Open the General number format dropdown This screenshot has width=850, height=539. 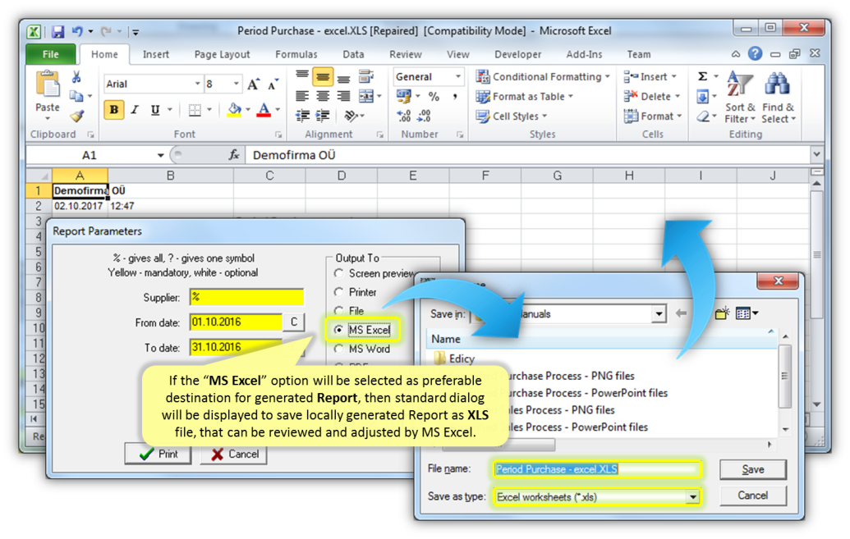[458, 77]
